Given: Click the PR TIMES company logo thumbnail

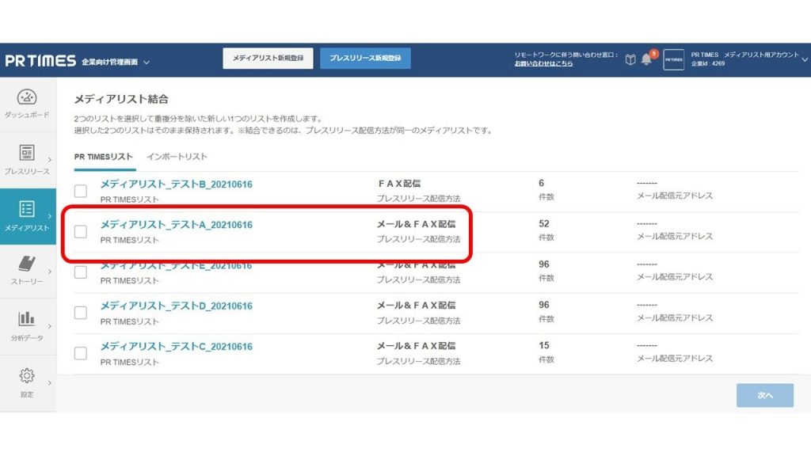Looking at the screenshot, I should [673, 60].
